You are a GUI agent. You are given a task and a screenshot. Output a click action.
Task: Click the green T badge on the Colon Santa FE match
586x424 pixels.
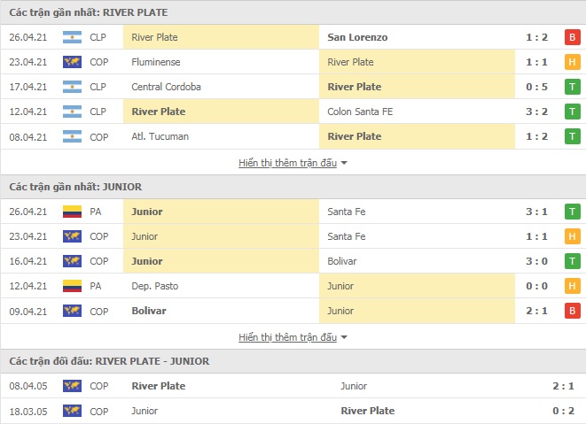(572, 112)
